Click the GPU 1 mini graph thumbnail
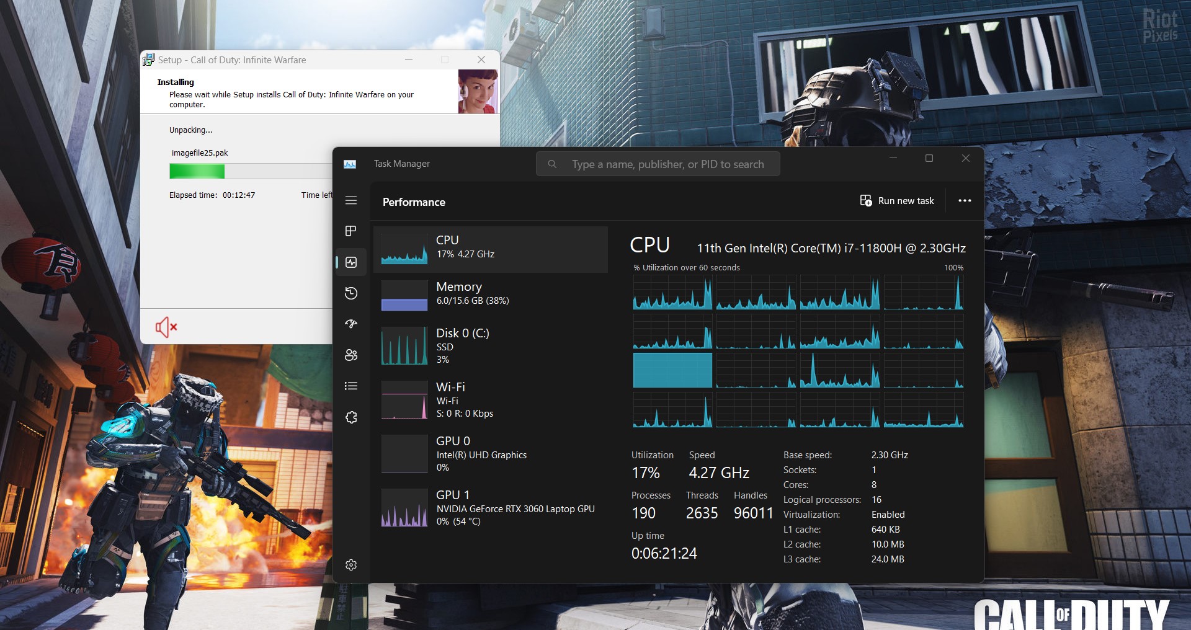 [404, 508]
